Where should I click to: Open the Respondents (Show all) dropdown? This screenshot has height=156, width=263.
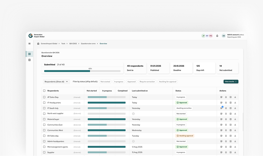coord(56,82)
